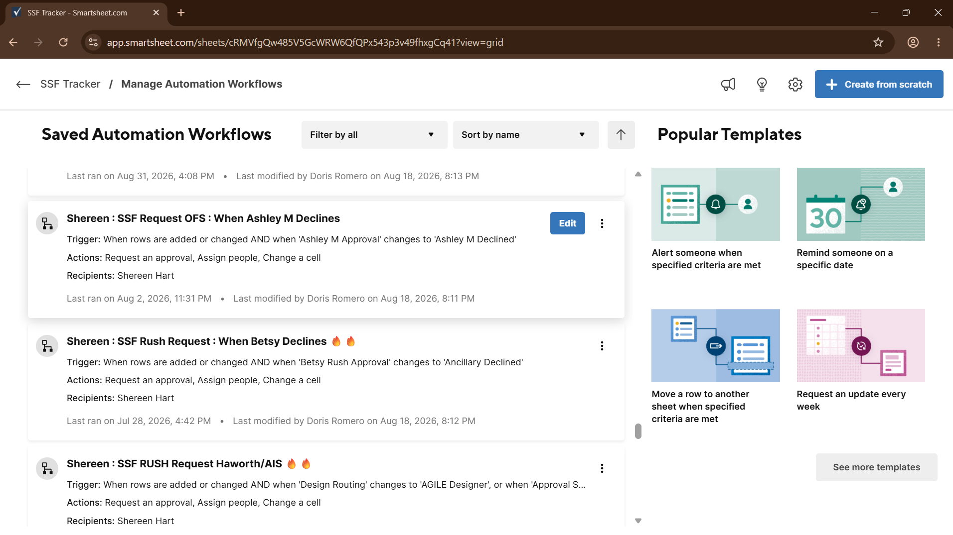Go back using the SSF Tracker arrow
The height and width of the screenshot is (535, 953).
click(23, 85)
